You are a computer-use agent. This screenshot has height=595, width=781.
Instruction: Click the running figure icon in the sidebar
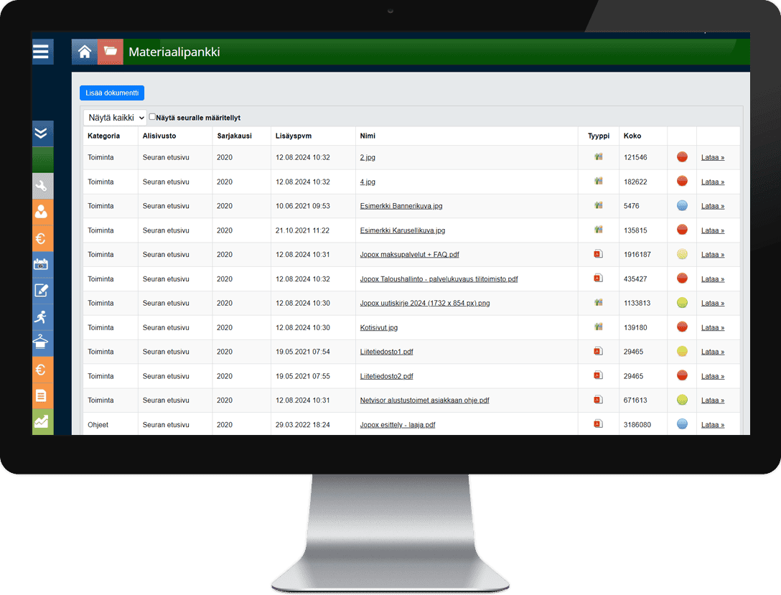42,317
